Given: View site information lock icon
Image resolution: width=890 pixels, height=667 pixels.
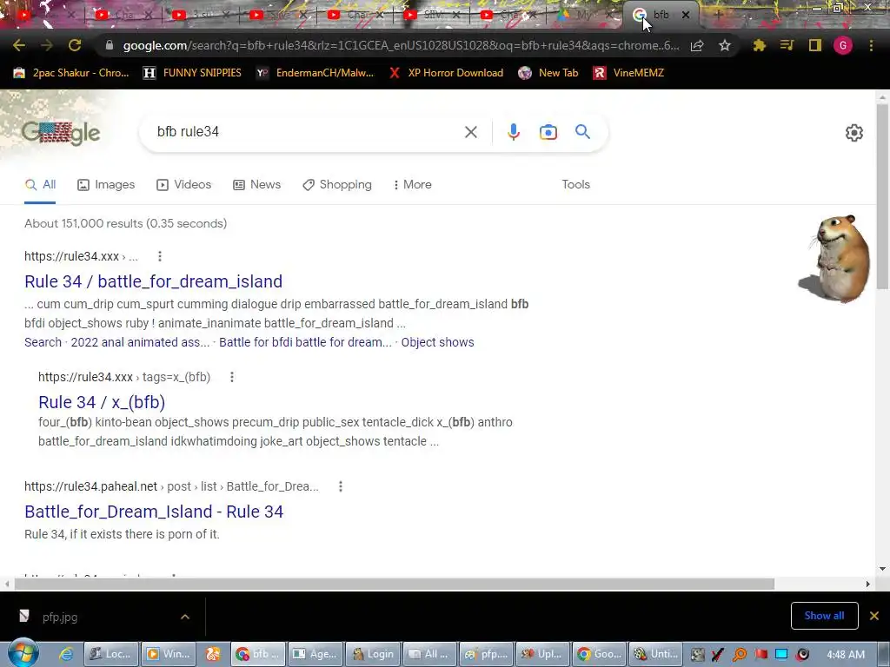Looking at the screenshot, I should pos(110,45).
